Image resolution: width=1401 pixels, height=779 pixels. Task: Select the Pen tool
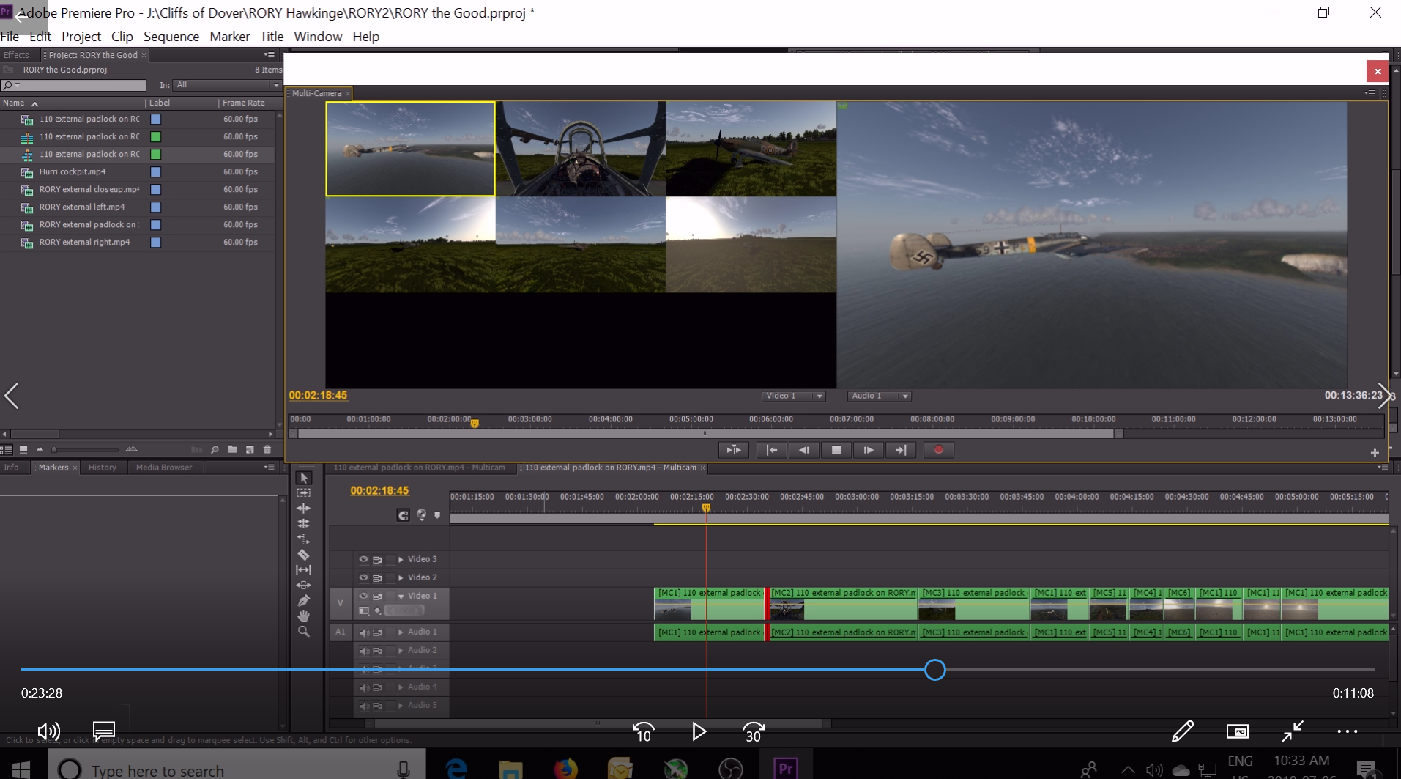pyautogui.click(x=304, y=600)
